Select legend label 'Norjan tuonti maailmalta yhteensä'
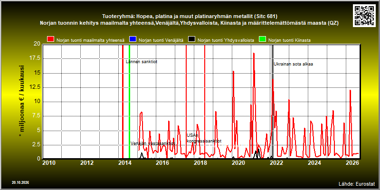380x190 pixels. coord(90,40)
